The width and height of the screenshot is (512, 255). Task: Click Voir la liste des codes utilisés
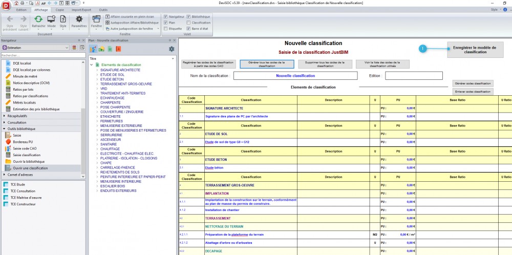click(x=382, y=64)
